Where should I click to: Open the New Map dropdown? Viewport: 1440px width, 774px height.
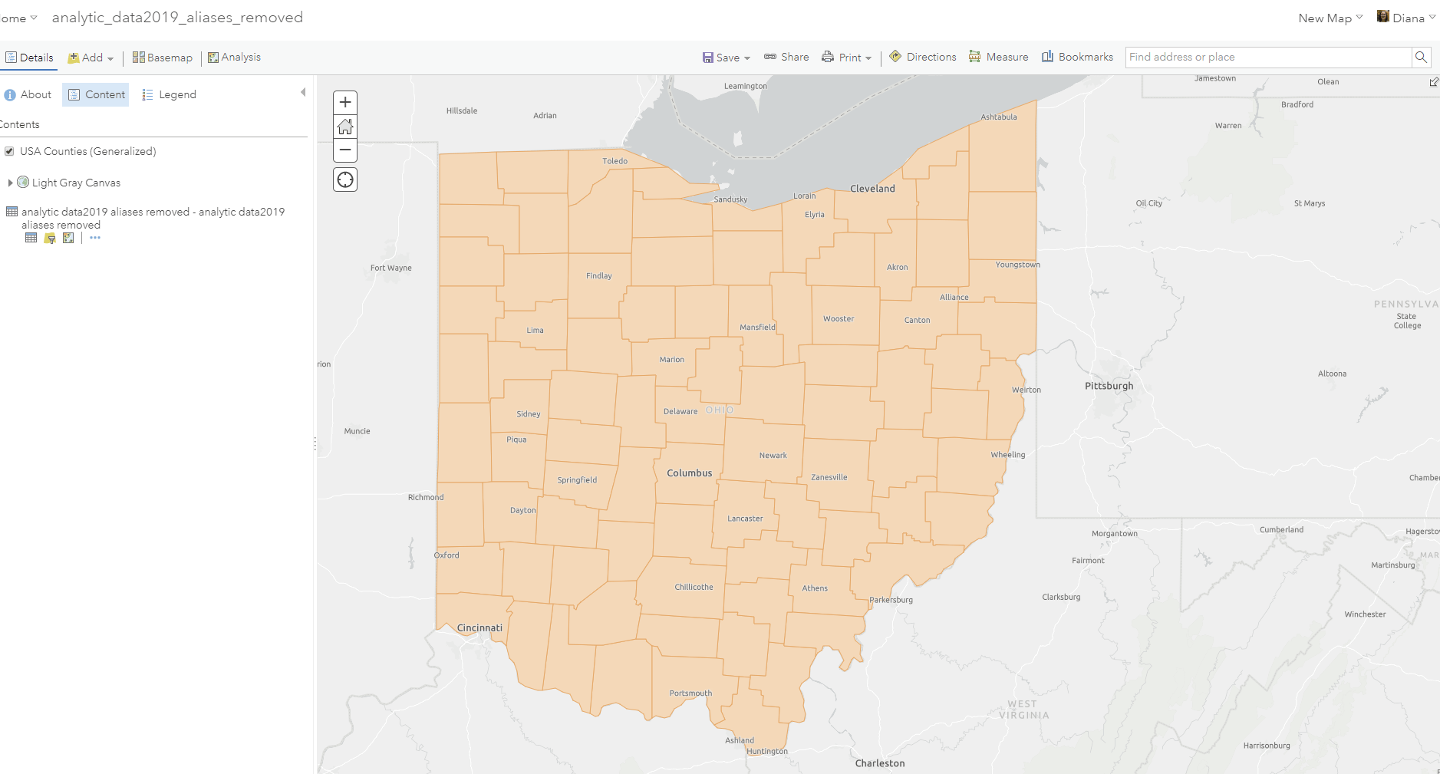tap(1330, 18)
